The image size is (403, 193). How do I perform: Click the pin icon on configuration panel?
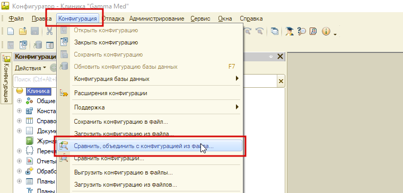tap(270, 57)
